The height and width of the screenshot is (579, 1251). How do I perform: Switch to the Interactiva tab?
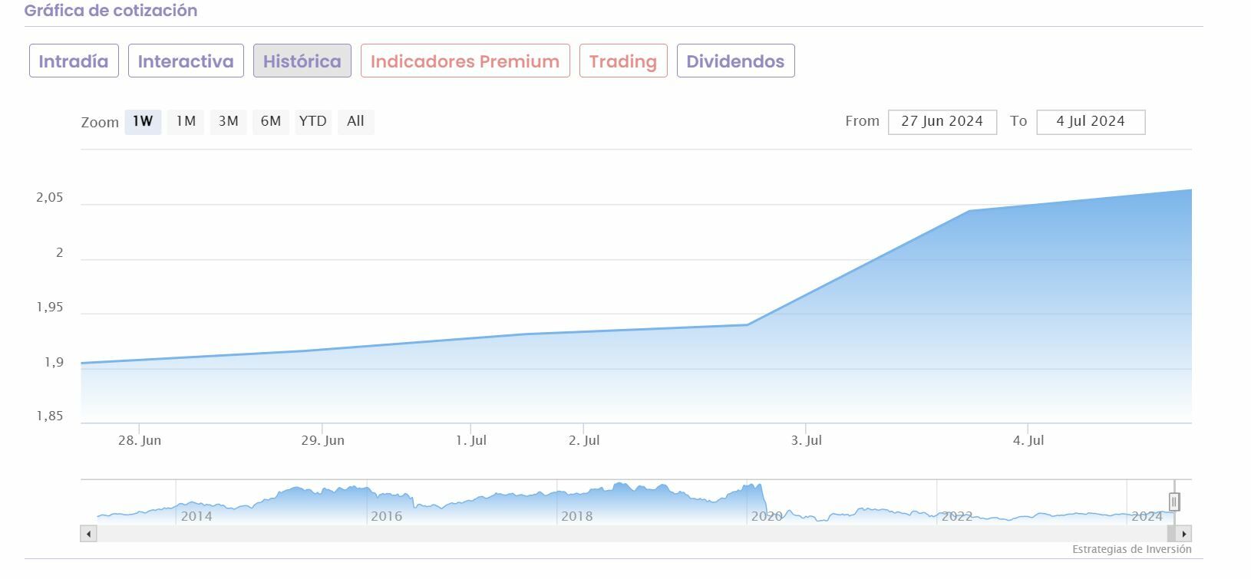pos(186,61)
